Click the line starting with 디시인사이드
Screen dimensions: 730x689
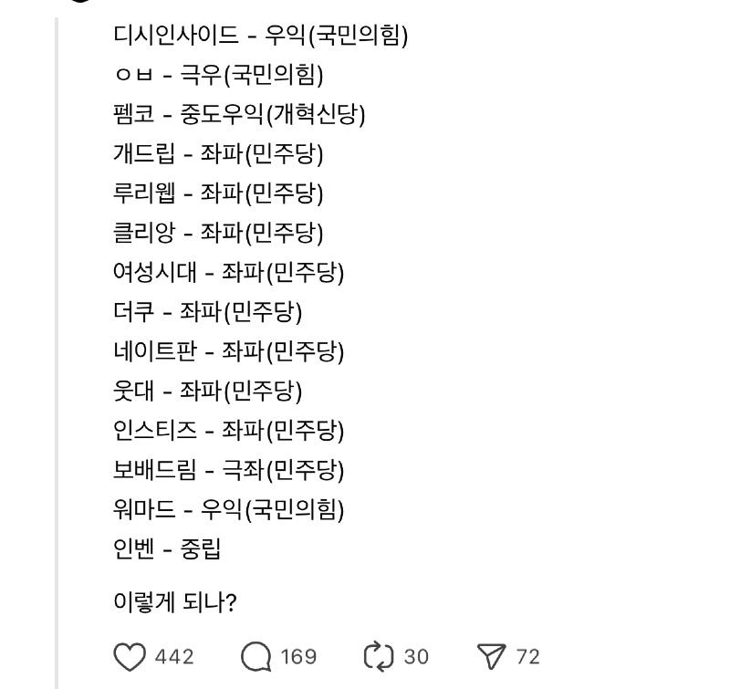(260, 35)
